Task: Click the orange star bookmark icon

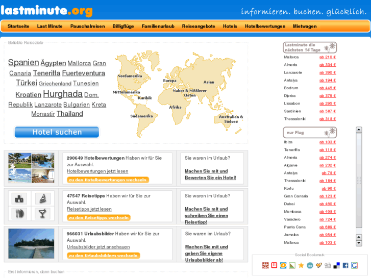Action: tap(301, 265)
